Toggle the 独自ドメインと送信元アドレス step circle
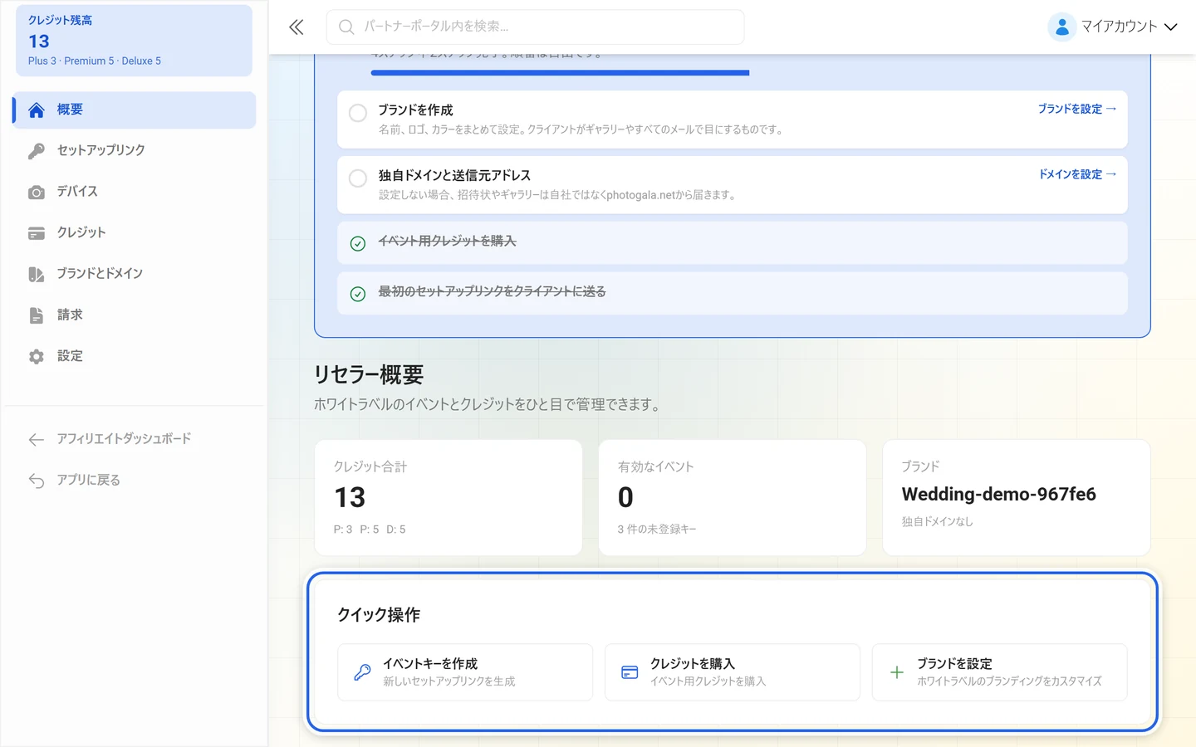 click(358, 178)
